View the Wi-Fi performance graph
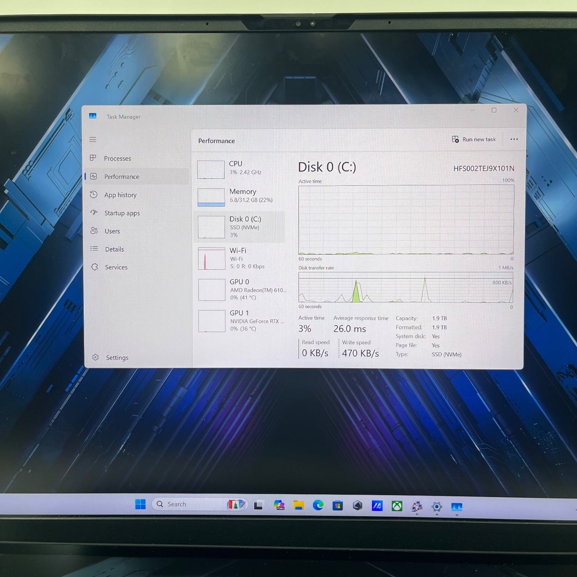The image size is (577, 577). [x=211, y=258]
